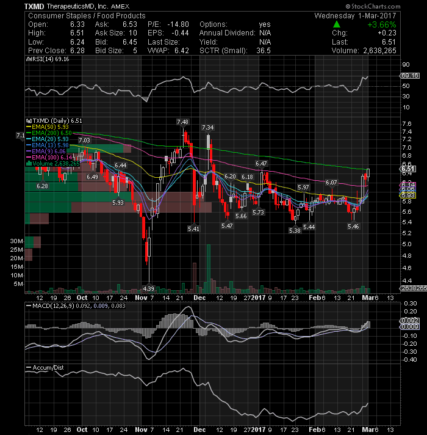Click the EMA(20) 5.93 legend entry
The height and width of the screenshot is (435, 427).
[x=48, y=139]
